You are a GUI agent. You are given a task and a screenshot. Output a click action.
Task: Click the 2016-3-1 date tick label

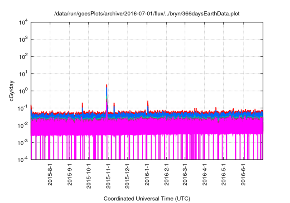185,174
